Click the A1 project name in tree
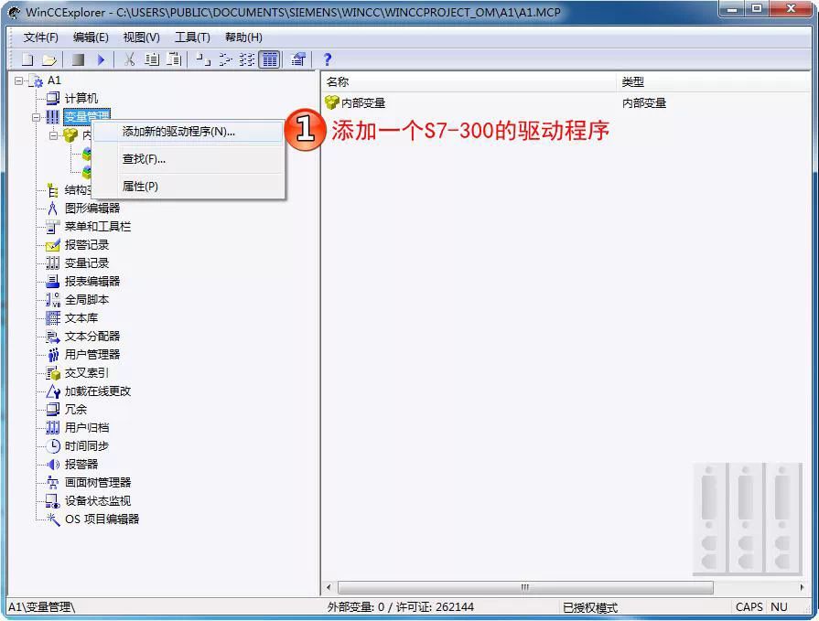 (54, 80)
